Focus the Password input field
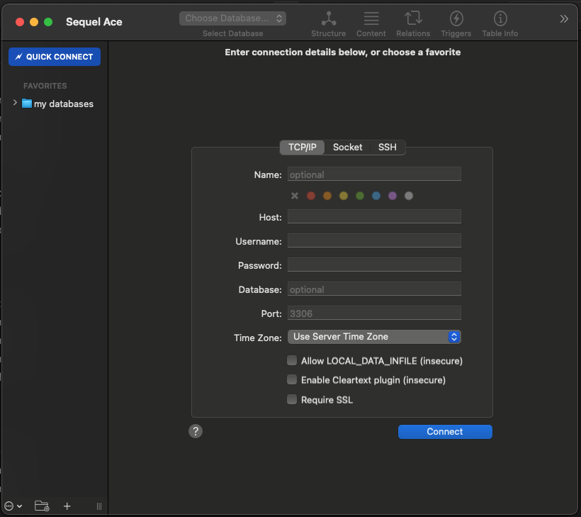This screenshot has height=517, width=581. 374,265
